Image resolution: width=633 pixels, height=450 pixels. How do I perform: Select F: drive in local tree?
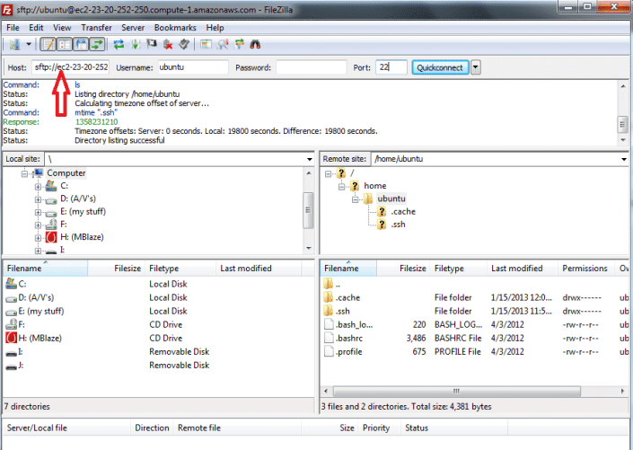(x=64, y=225)
